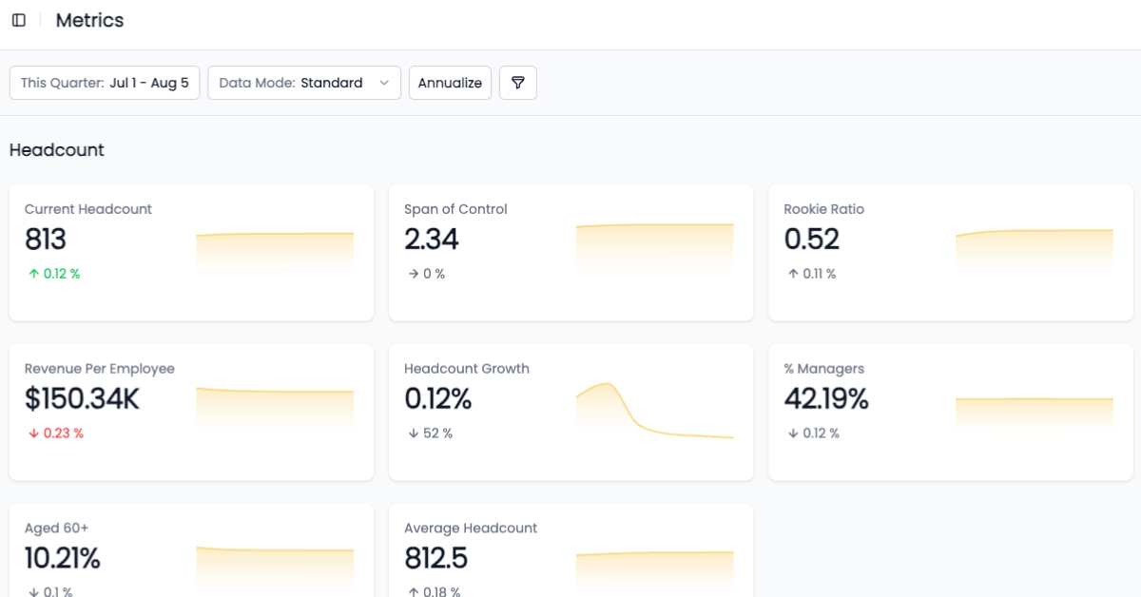1141x597 pixels.
Task: Select the Average Headcount title
Action: pyautogui.click(x=471, y=529)
